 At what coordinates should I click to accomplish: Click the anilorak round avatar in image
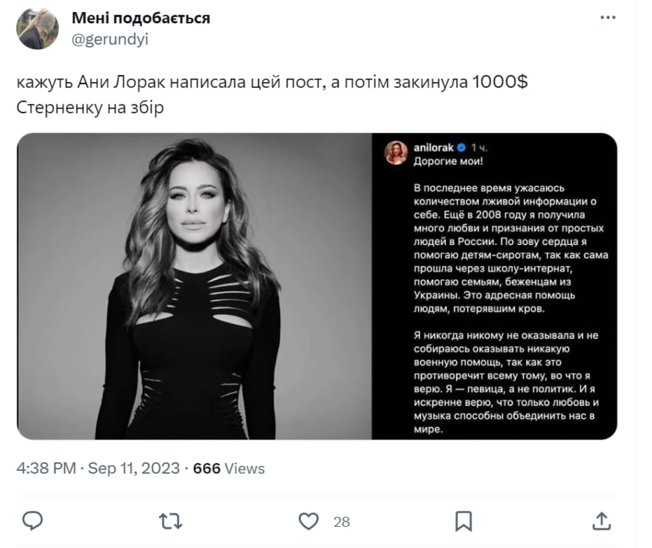tap(396, 153)
